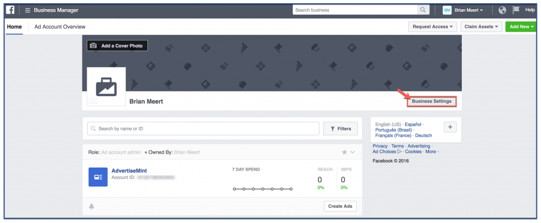This screenshot has width=541, height=223.
Task: Open the Business Manager hamburger menu
Action: [x=27, y=11]
